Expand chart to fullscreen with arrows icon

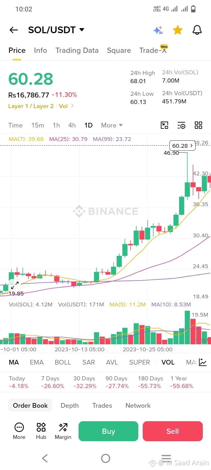click(15, 285)
